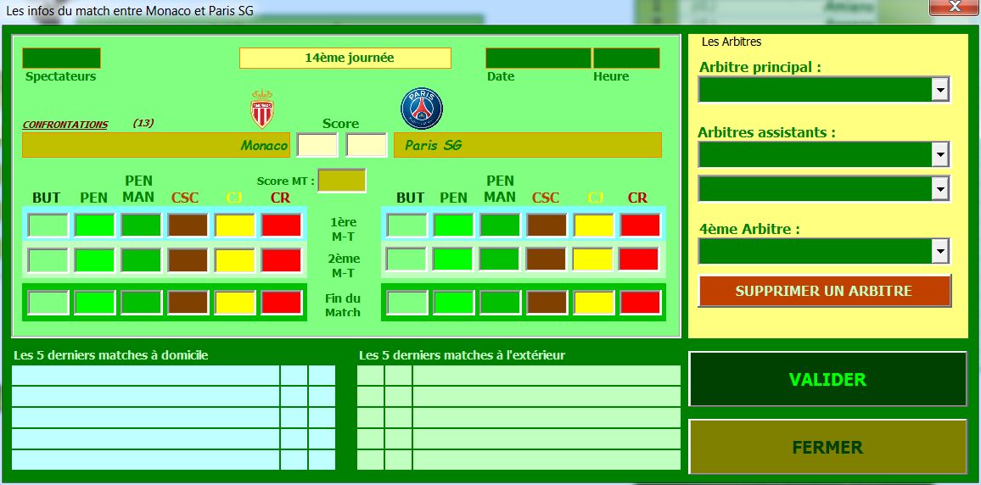Click Paris SG CSC box for 1ère M-T
The height and width of the screenshot is (485, 981).
click(547, 225)
